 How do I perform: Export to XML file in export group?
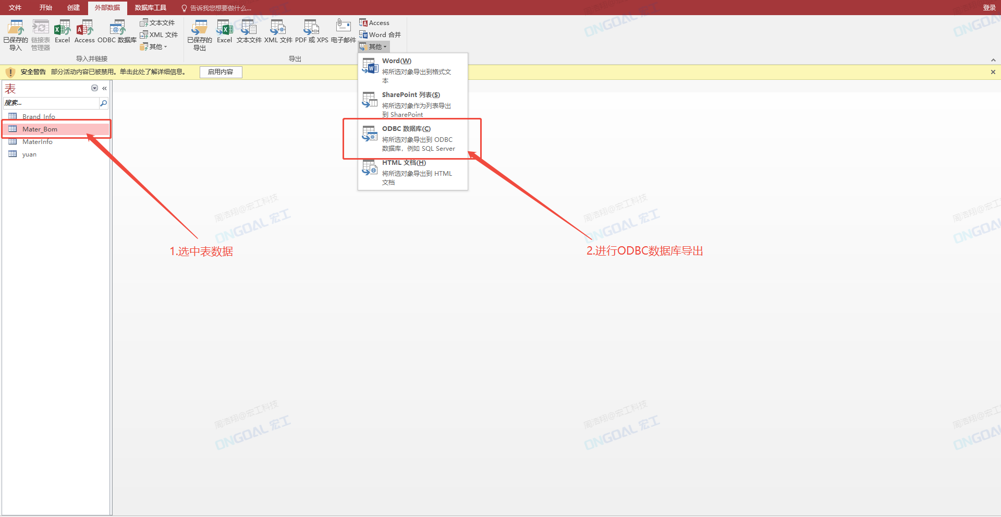tap(278, 32)
